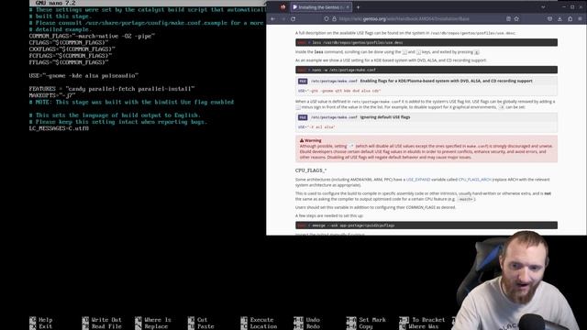587x330 pixels.
Task: Click the 'Ignoring default USE flags' caption
Action: point(385,117)
